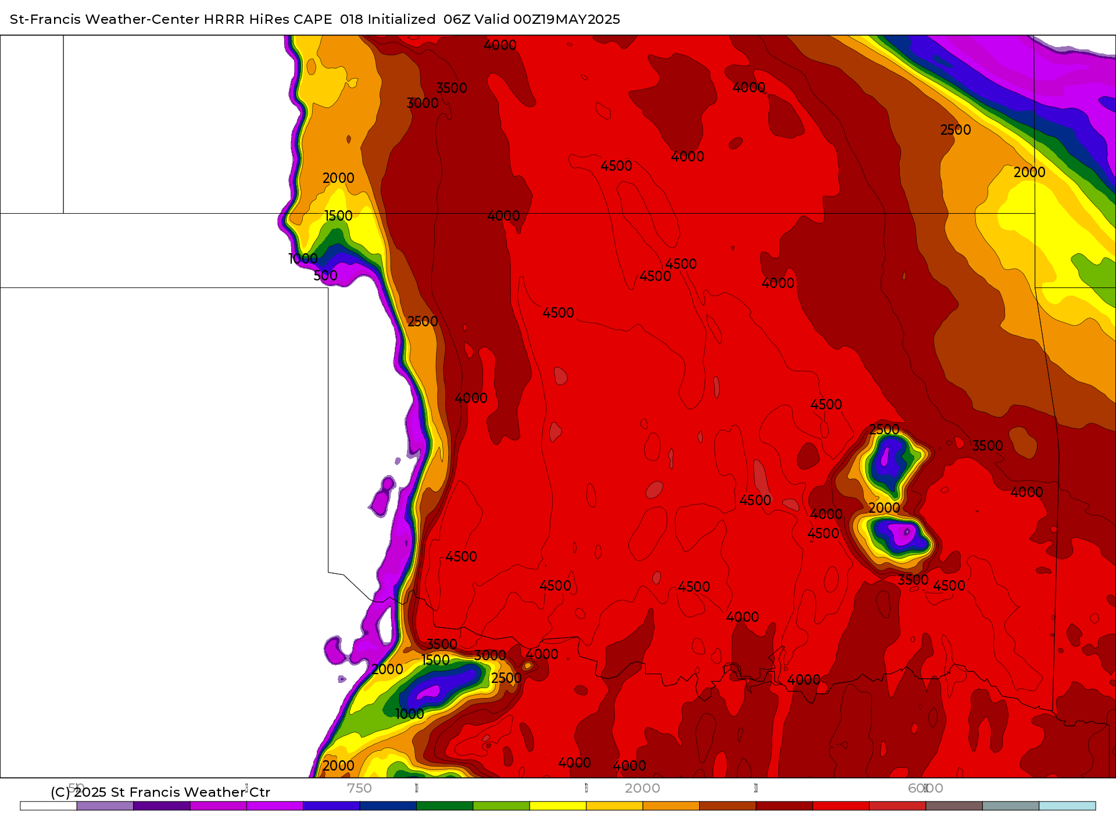
Task: Select the dark purple legend swatch
Action: (x=162, y=806)
